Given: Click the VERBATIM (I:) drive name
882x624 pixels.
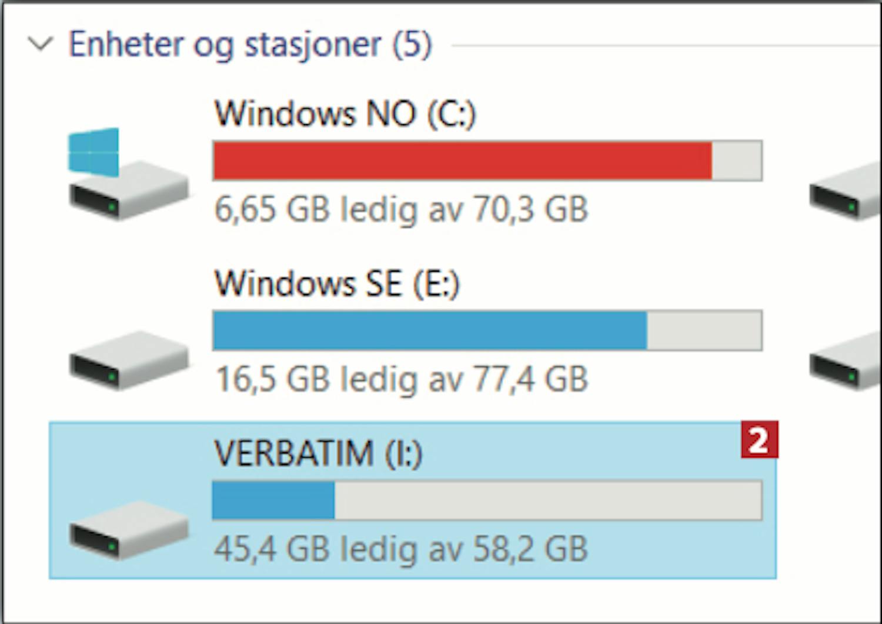Looking at the screenshot, I should coord(318,453).
